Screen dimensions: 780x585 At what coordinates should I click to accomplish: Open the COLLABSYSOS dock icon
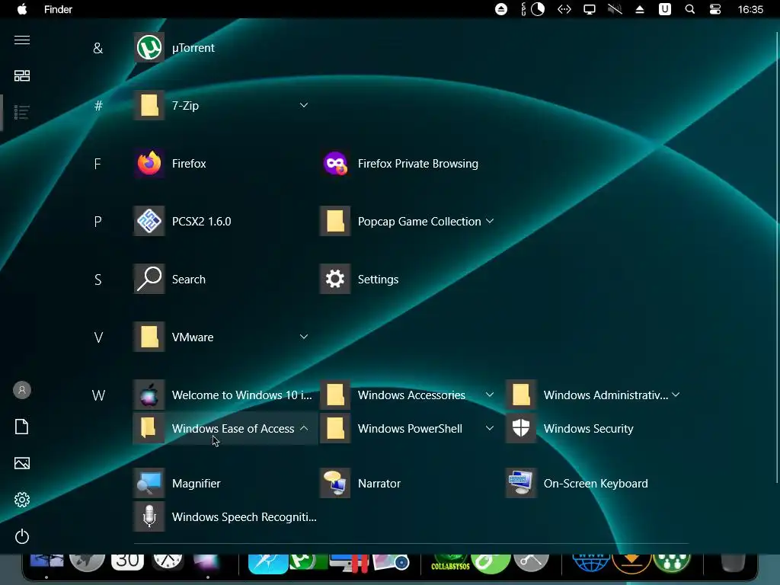(450, 564)
